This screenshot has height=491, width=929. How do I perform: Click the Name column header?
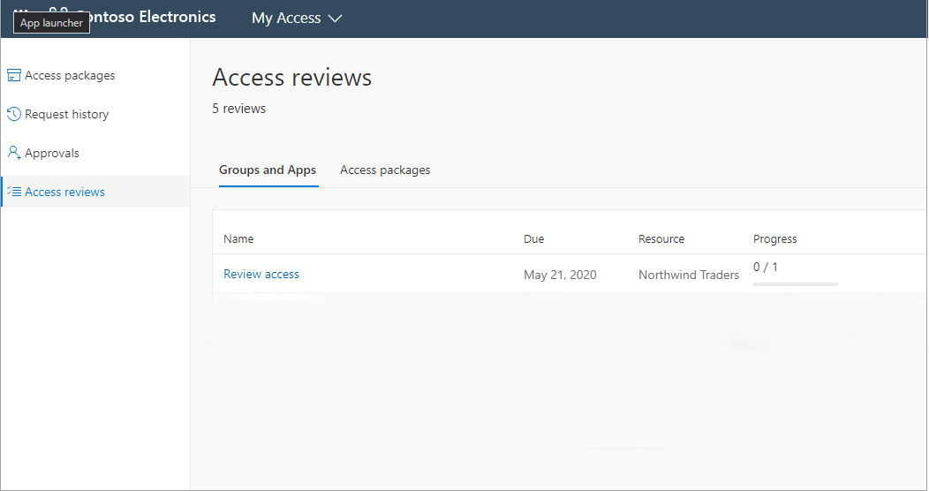click(238, 238)
